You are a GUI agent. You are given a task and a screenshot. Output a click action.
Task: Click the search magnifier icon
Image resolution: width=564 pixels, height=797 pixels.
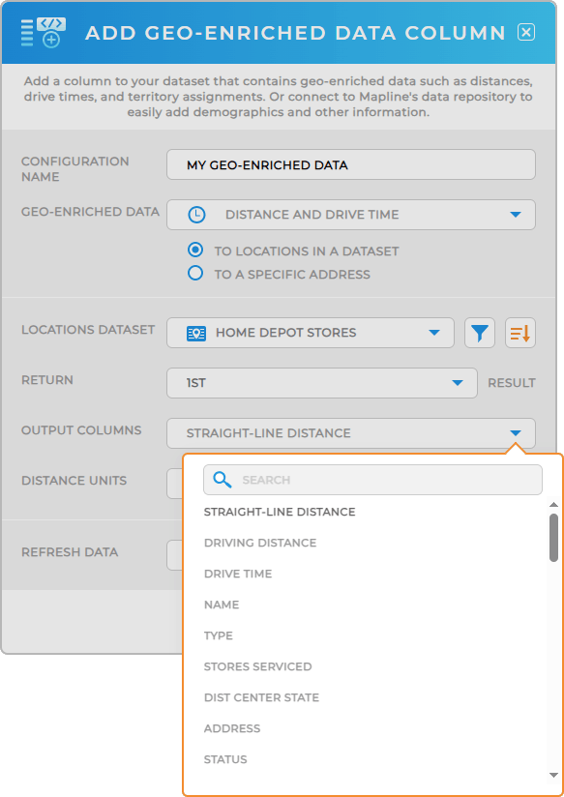[223, 480]
